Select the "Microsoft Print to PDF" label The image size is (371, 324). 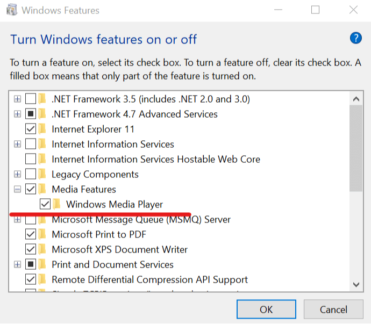pos(99,234)
